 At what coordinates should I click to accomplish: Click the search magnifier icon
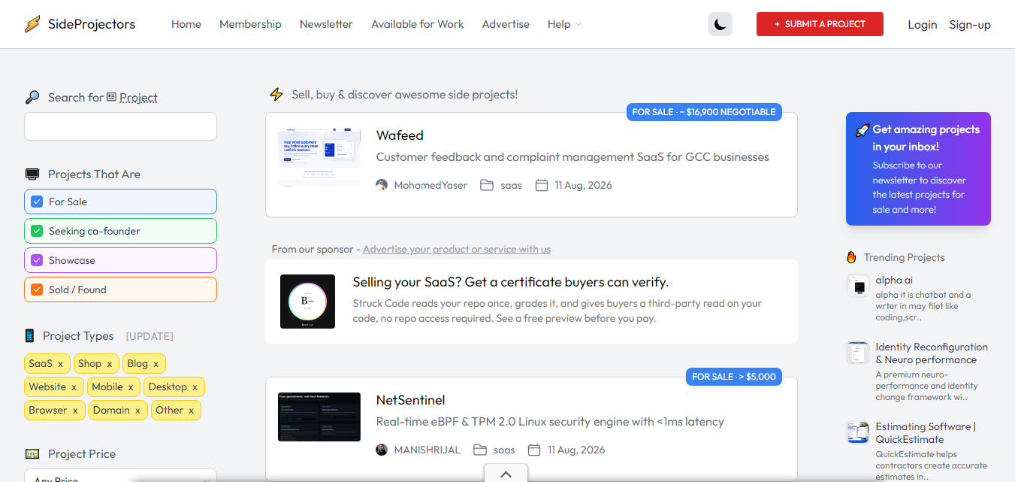click(x=32, y=98)
